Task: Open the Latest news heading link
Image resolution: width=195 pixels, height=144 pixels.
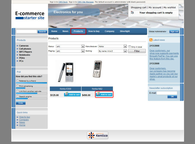Action: [159, 40]
